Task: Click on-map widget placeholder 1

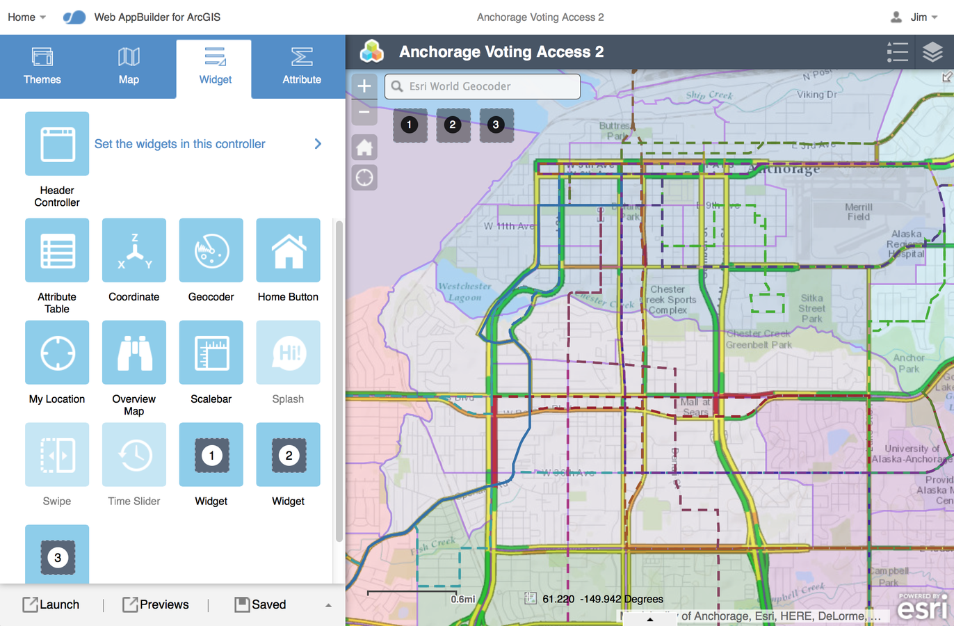Action: pyautogui.click(x=410, y=125)
